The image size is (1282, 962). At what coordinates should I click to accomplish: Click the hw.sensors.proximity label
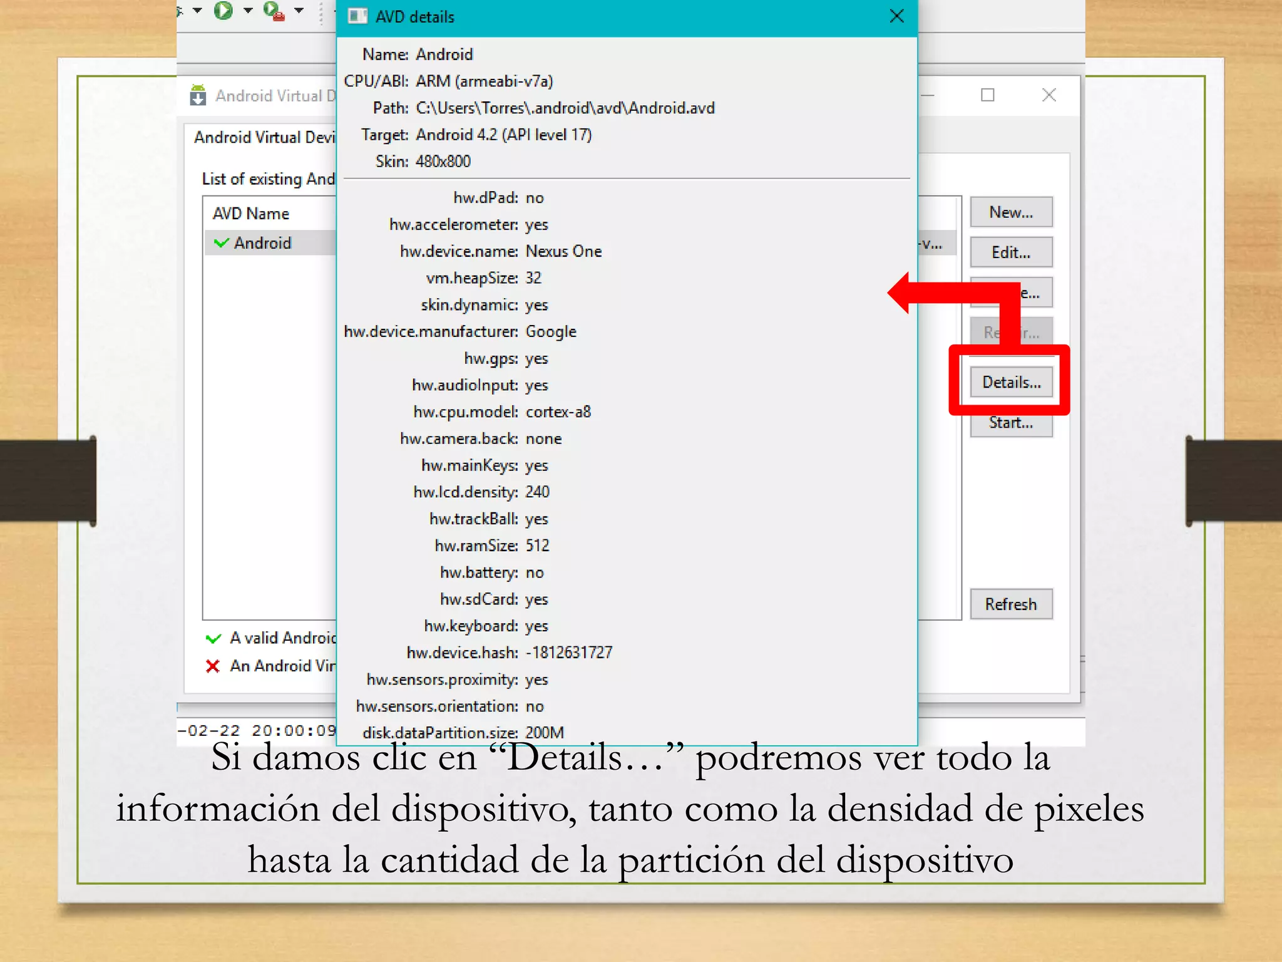[443, 680]
